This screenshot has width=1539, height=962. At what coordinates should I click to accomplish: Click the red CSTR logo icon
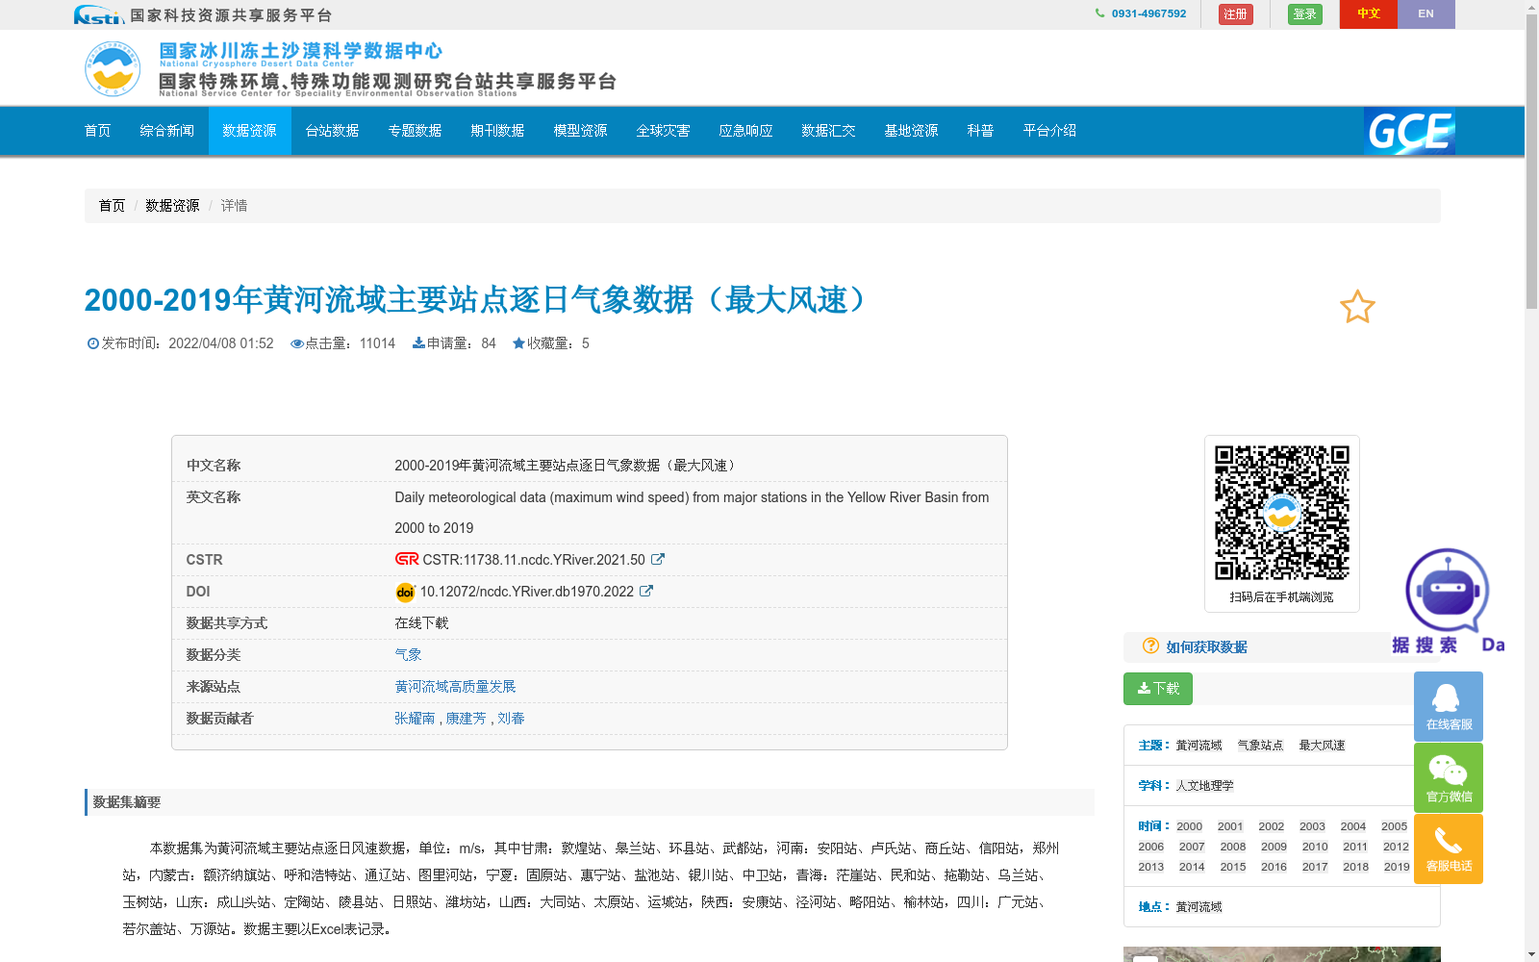point(407,559)
